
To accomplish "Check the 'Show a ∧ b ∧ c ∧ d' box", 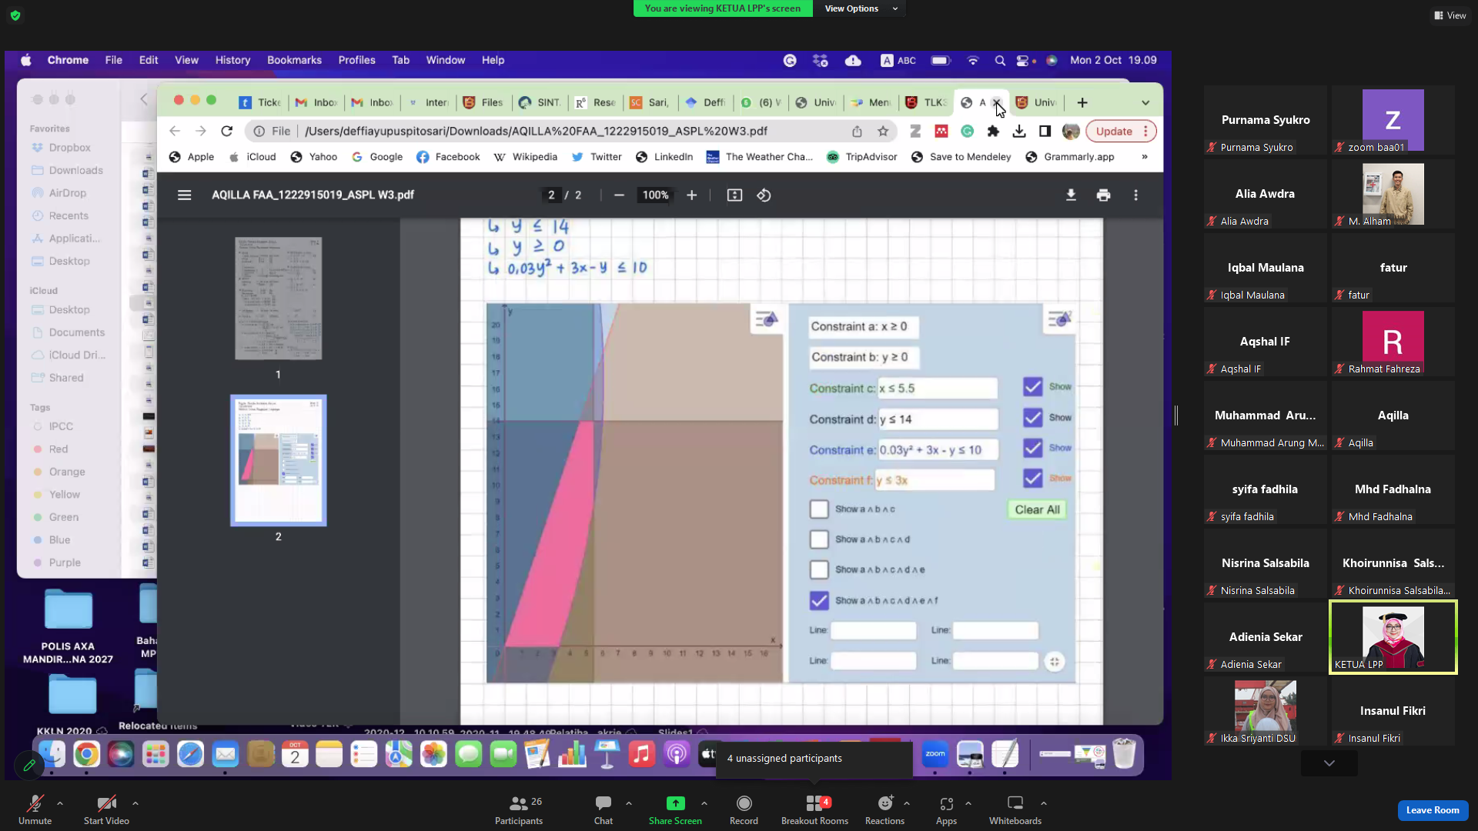I will tap(819, 539).
